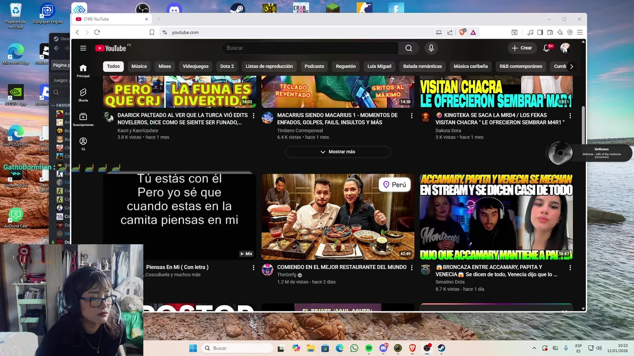634x356 pixels.
Task: Share the page using the share icon
Action: coord(450,32)
